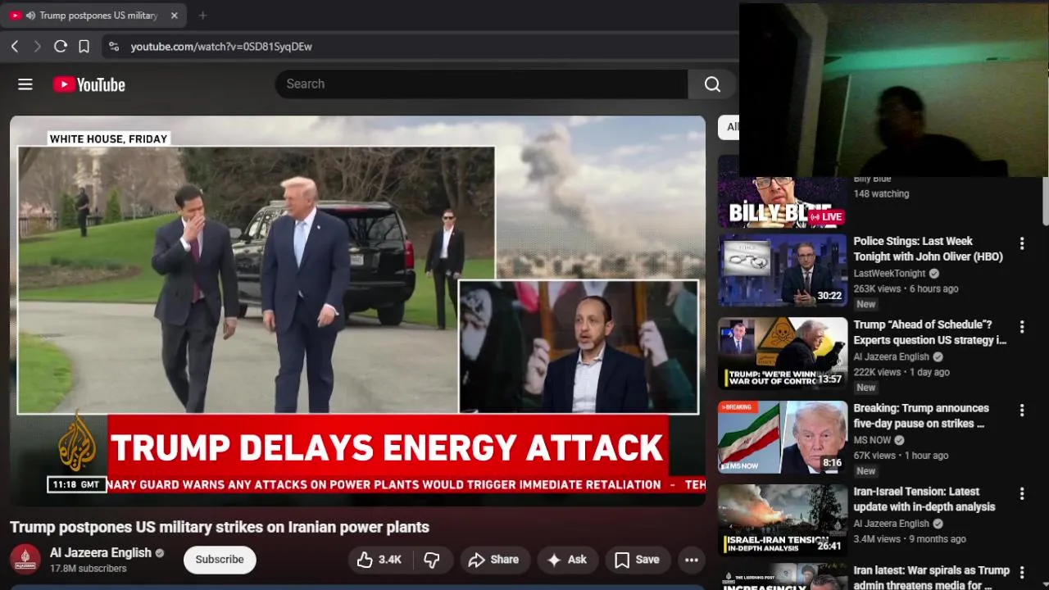Open Trump Ahead of Schedule video thumbnail
Screen dimensions: 1049x590
click(783, 354)
